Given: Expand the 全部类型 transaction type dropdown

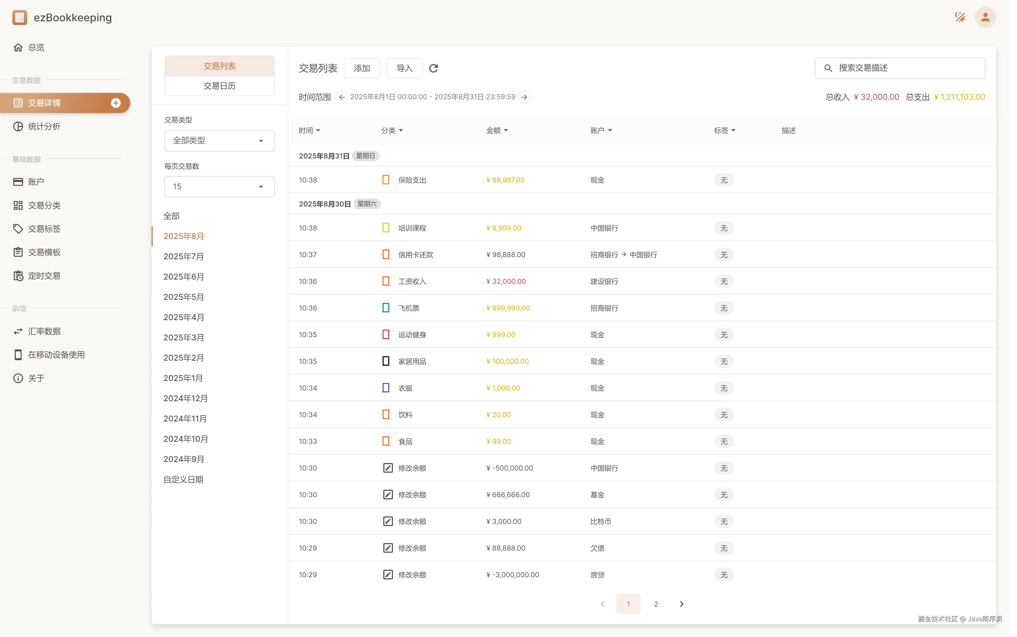Looking at the screenshot, I should pyautogui.click(x=219, y=140).
